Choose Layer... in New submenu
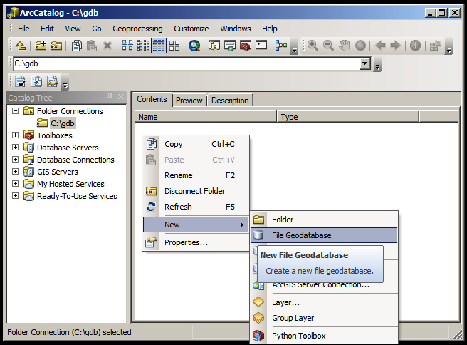The height and width of the screenshot is (345, 467). 324,302
